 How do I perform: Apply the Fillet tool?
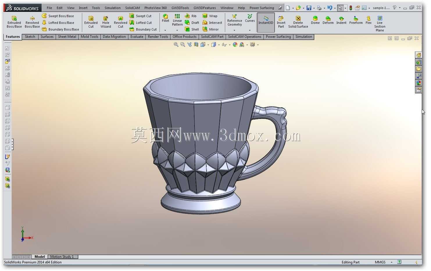click(165, 18)
